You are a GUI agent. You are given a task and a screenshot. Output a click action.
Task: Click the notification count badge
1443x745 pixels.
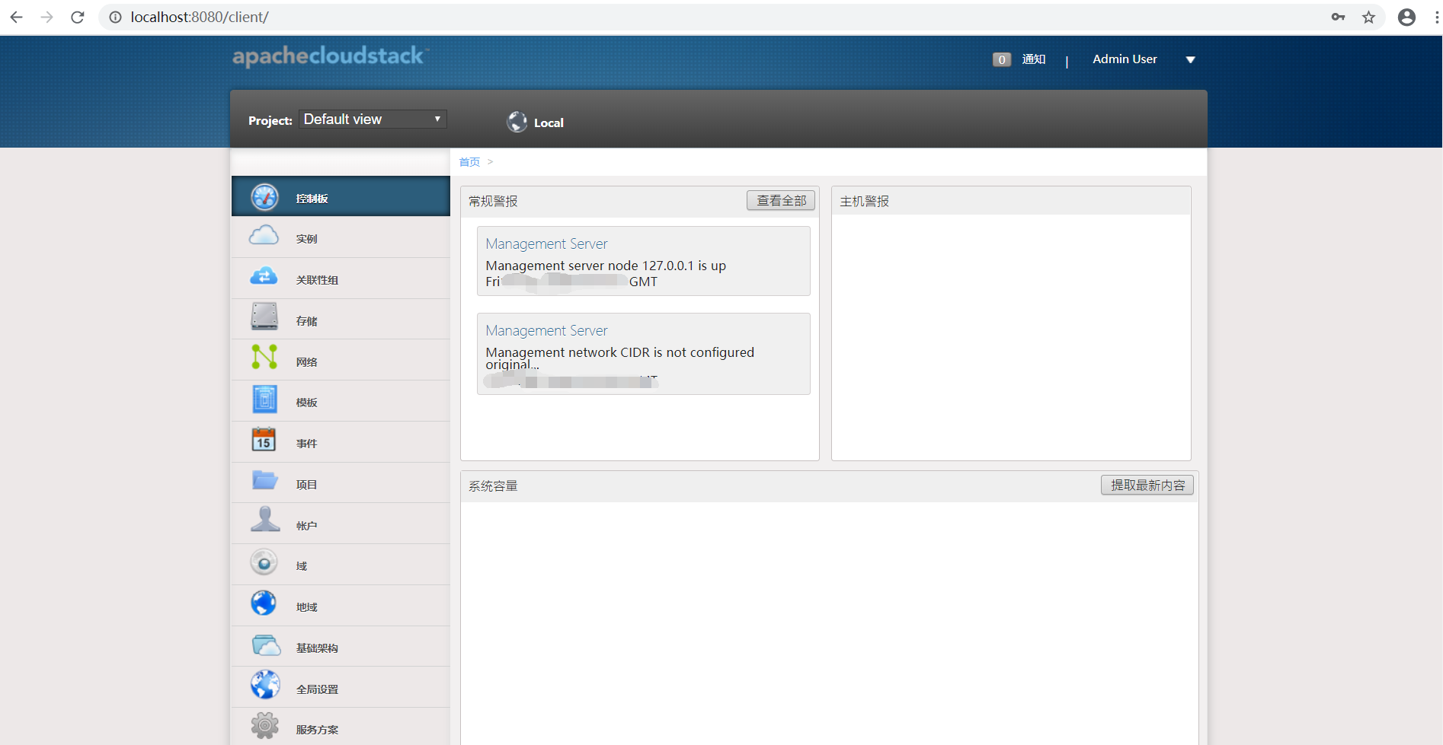[1002, 59]
